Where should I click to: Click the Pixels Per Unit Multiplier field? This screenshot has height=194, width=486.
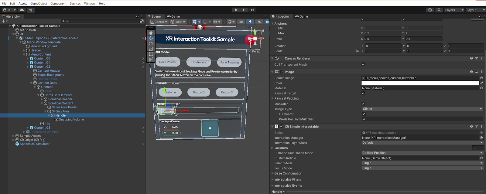click(422, 119)
